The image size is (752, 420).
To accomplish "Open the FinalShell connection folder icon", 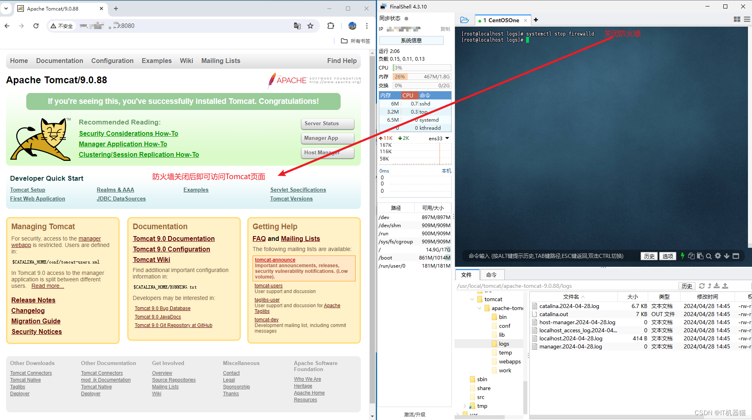I will (465, 20).
